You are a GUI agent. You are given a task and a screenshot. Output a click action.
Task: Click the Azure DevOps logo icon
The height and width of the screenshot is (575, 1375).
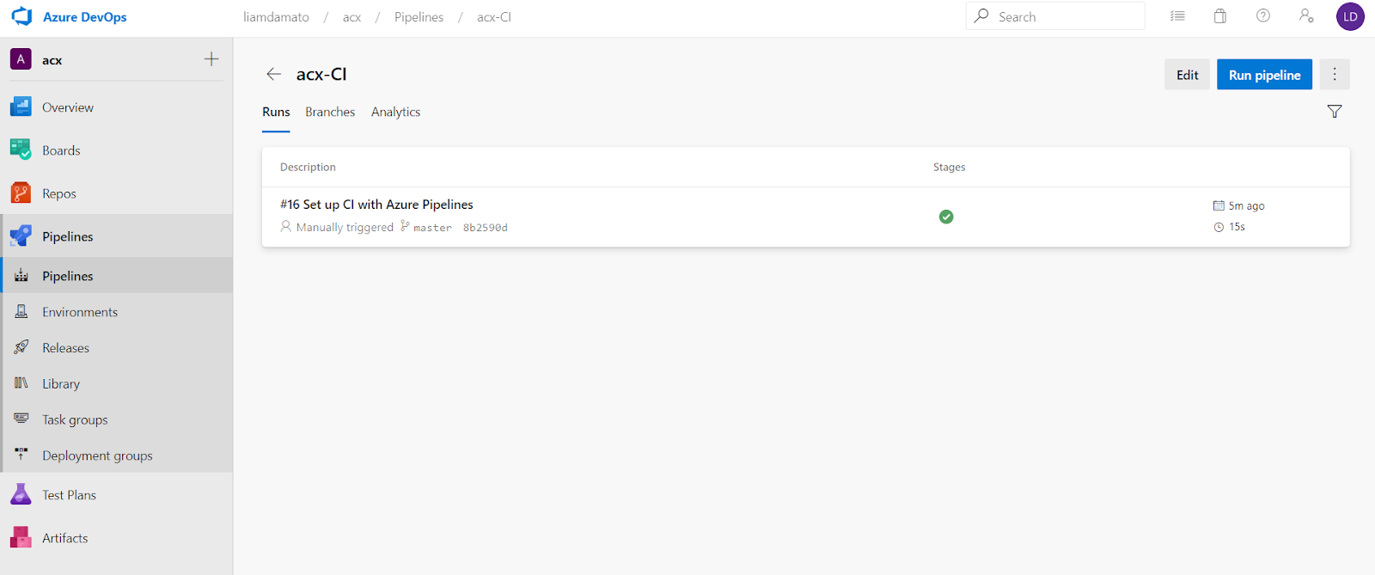tap(21, 16)
